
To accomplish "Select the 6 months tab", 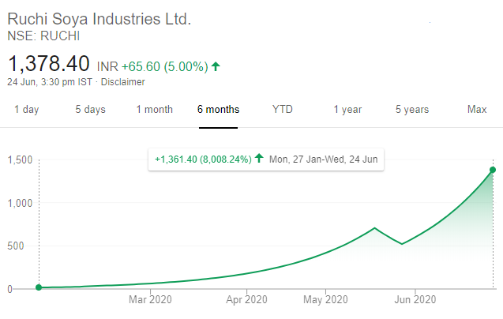I will (219, 110).
